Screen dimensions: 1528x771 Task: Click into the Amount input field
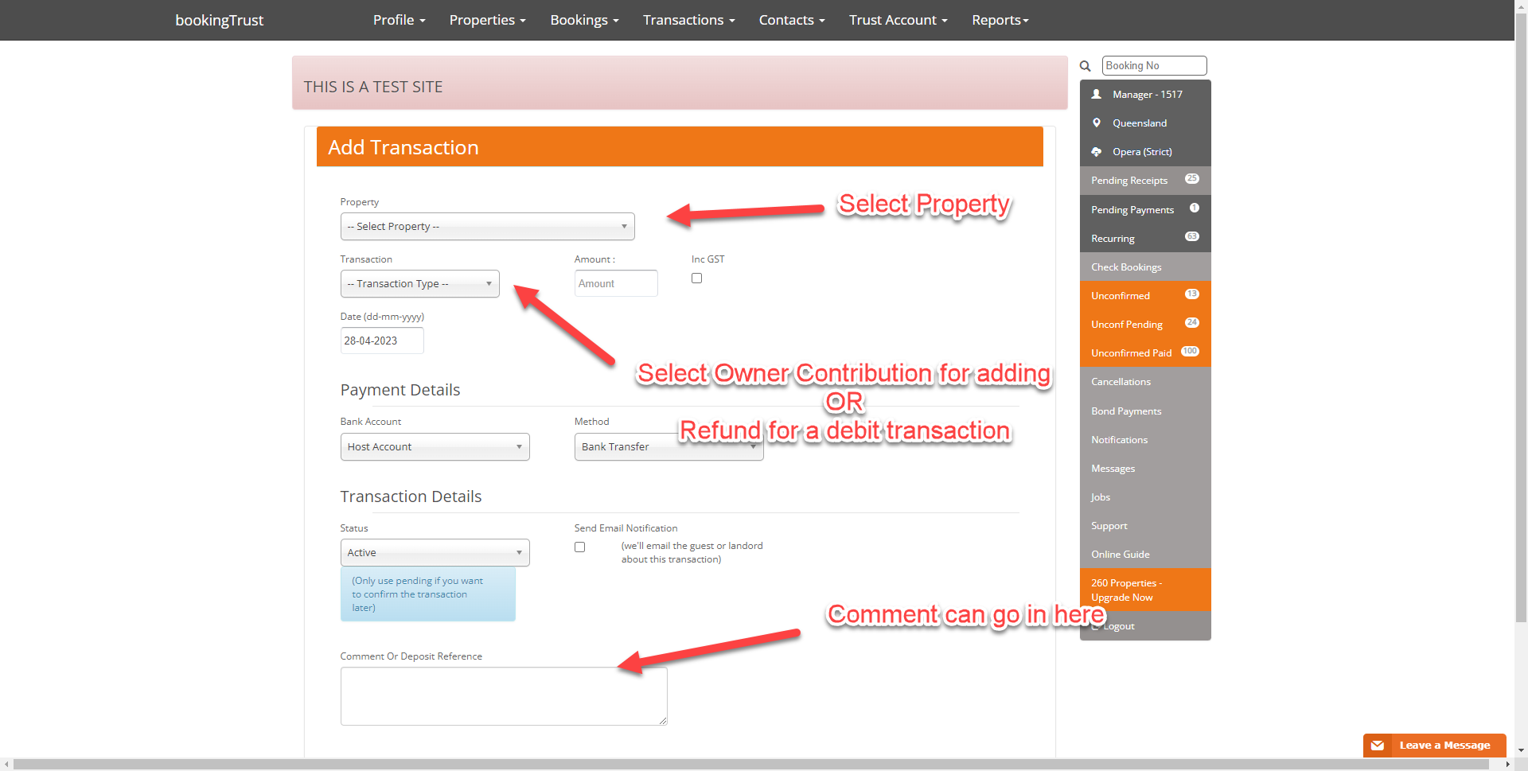coord(616,284)
